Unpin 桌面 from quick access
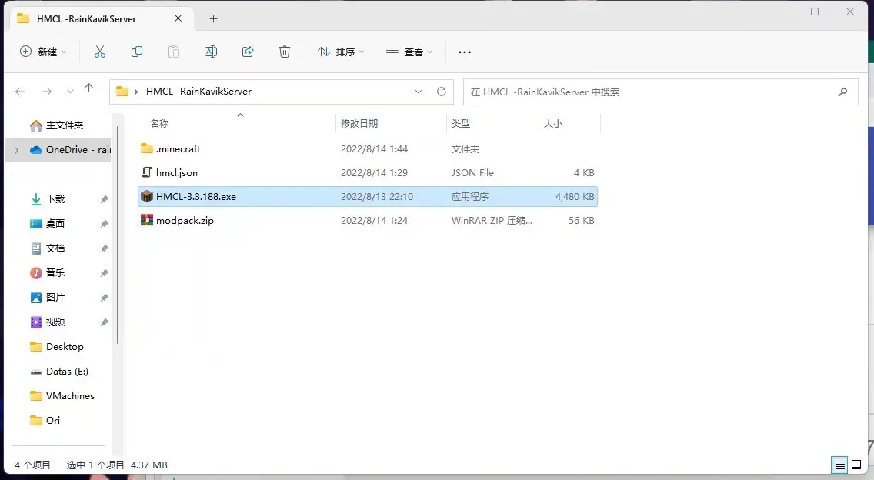Image resolution: width=874 pixels, height=480 pixels. click(x=104, y=223)
